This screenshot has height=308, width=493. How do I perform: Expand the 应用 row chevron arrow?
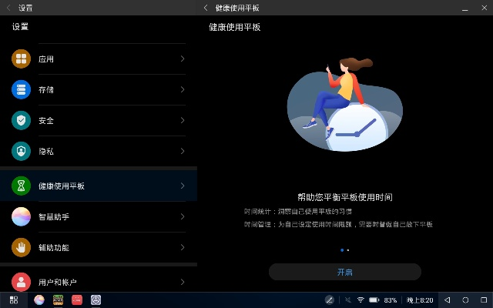click(x=183, y=59)
